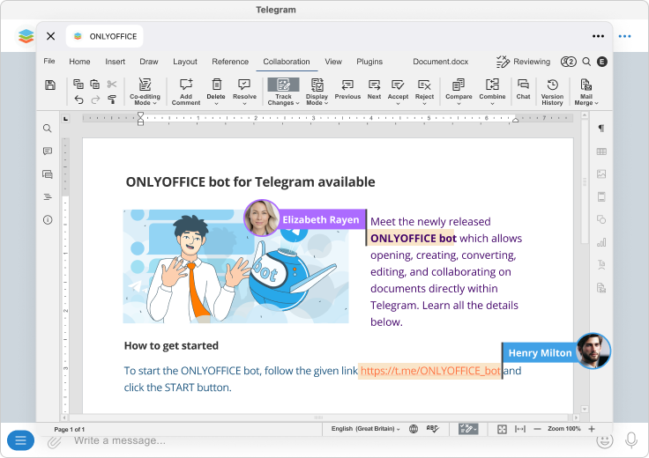The width and height of the screenshot is (649, 458).
Task: Toggle the status bar track changes button
Action: (468, 429)
